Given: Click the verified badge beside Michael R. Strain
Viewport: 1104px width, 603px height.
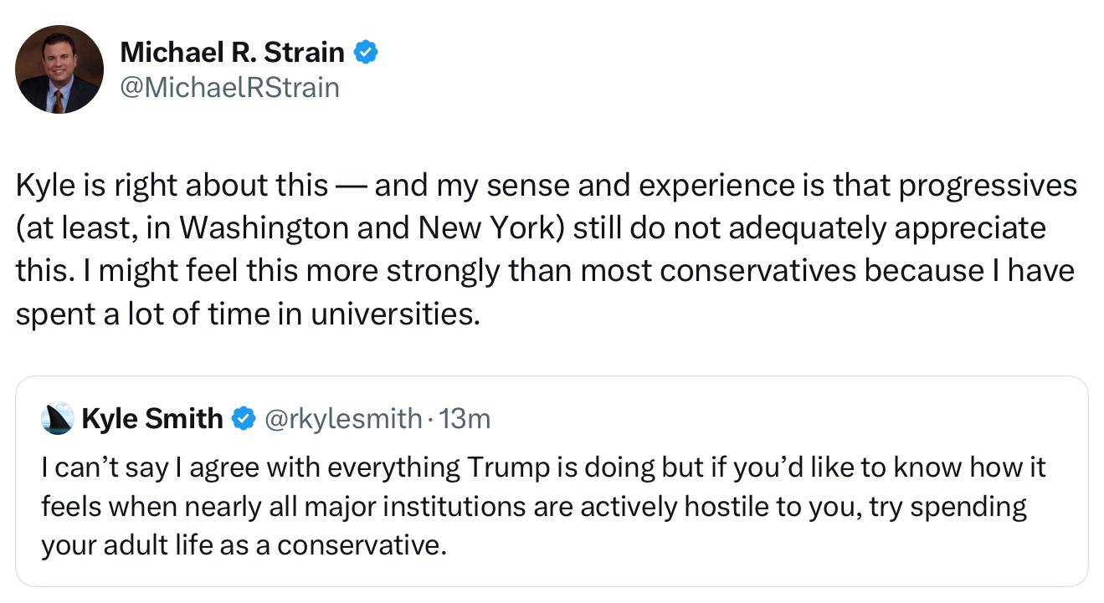Looking at the screenshot, I should [366, 53].
